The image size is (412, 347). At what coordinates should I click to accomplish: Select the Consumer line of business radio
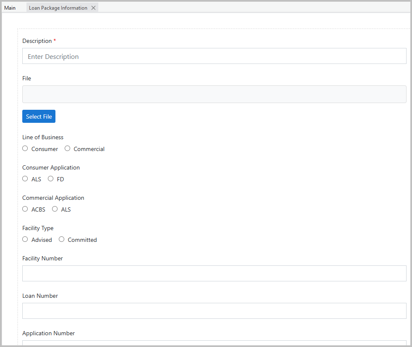click(x=25, y=148)
